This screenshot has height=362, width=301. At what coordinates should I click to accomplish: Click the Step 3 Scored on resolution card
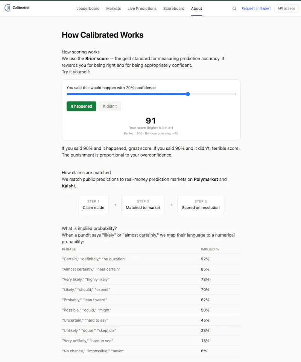pyautogui.click(x=201, y=205)
